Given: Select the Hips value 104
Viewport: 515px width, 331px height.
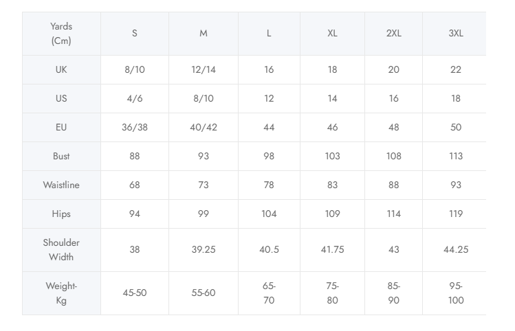Looking at the screenshot, I should pos(269,214).
